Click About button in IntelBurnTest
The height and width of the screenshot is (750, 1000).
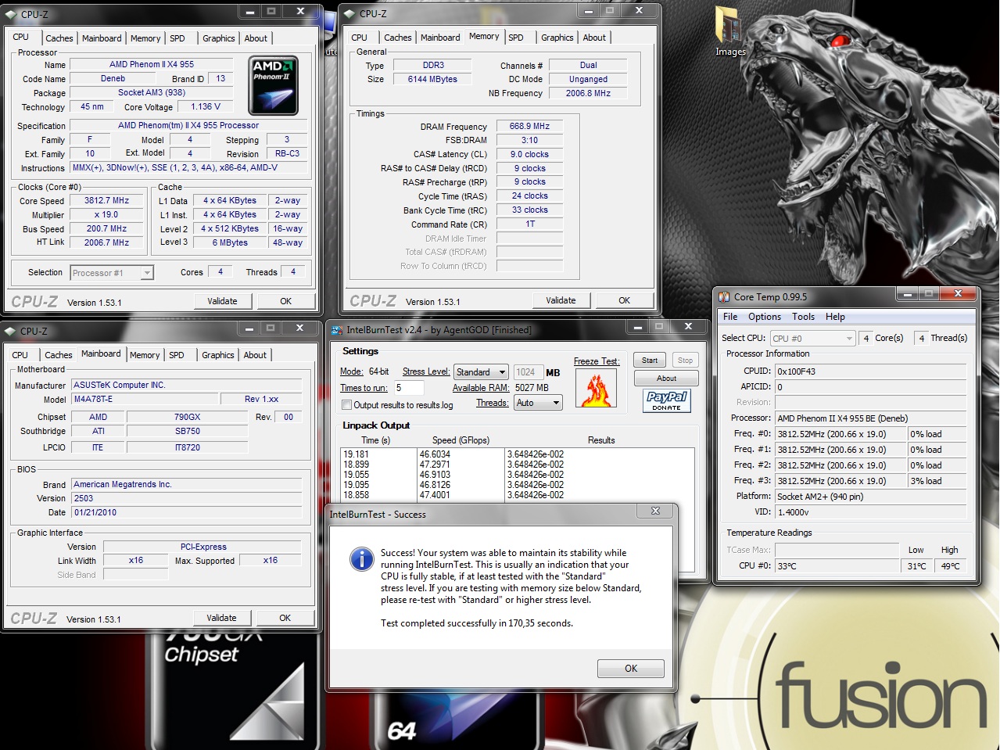[x=666, y=379]
